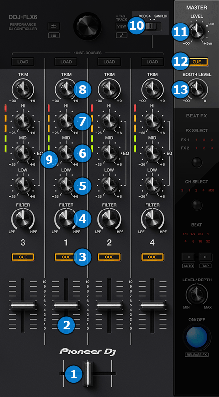Click the beat left arrow AUTO button
Image resolution: width=219 pixels, height=397 pixels.
tap(188, 257)
